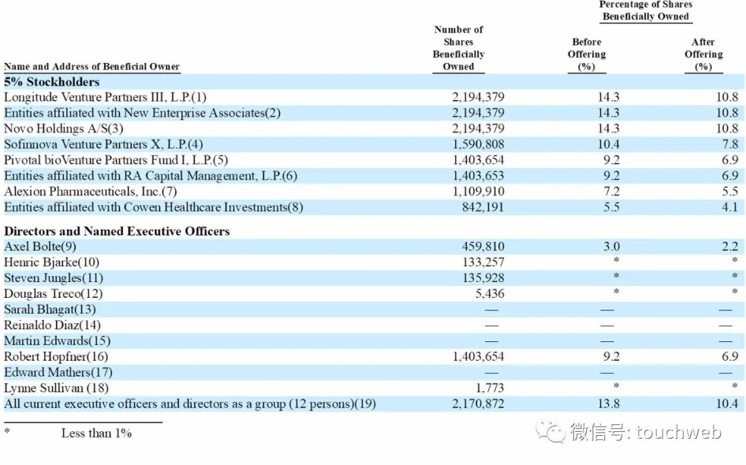
Task: Click the share count 1,403,653 for RA Capital
Action: [x=478, y=176]
